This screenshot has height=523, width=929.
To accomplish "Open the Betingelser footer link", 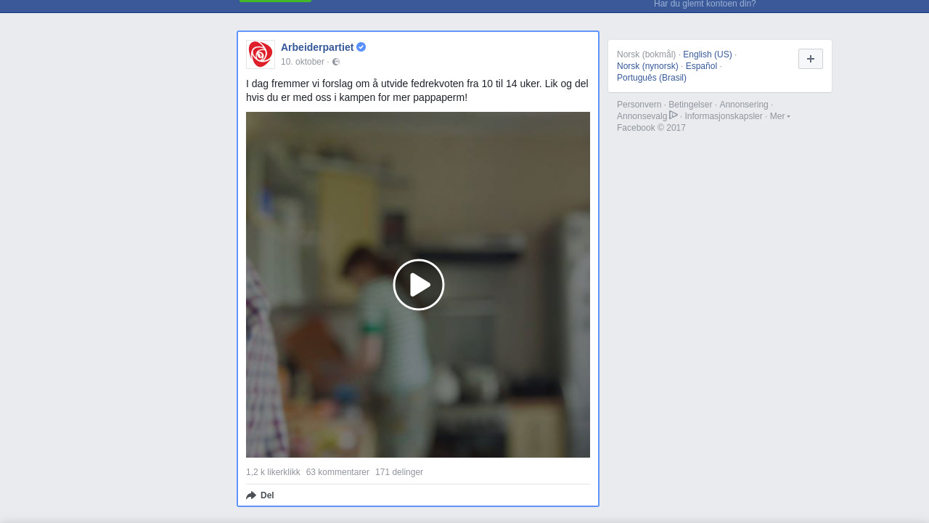I will [x=690, y=105].
